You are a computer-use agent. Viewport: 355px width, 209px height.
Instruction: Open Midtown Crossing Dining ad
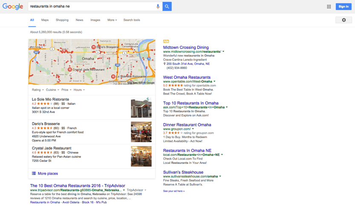point(186,48)
